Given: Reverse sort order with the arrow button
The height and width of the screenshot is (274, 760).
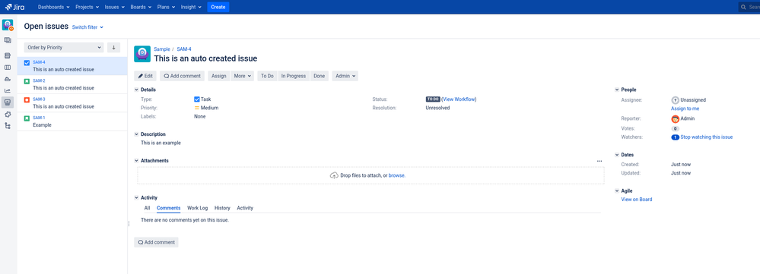Looking at the screenshot, I should tap(113, 47).
